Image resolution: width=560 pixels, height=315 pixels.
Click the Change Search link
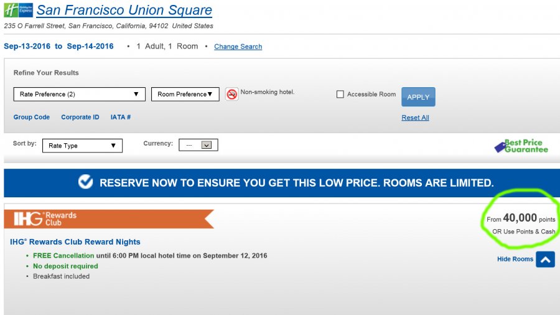tap(238, 47)
